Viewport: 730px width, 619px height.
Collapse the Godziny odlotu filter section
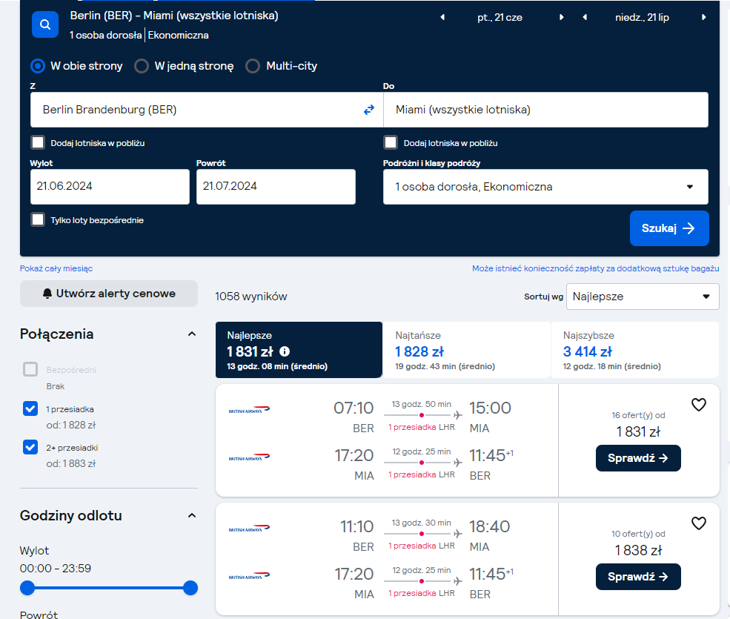click(x=192, y=516)
